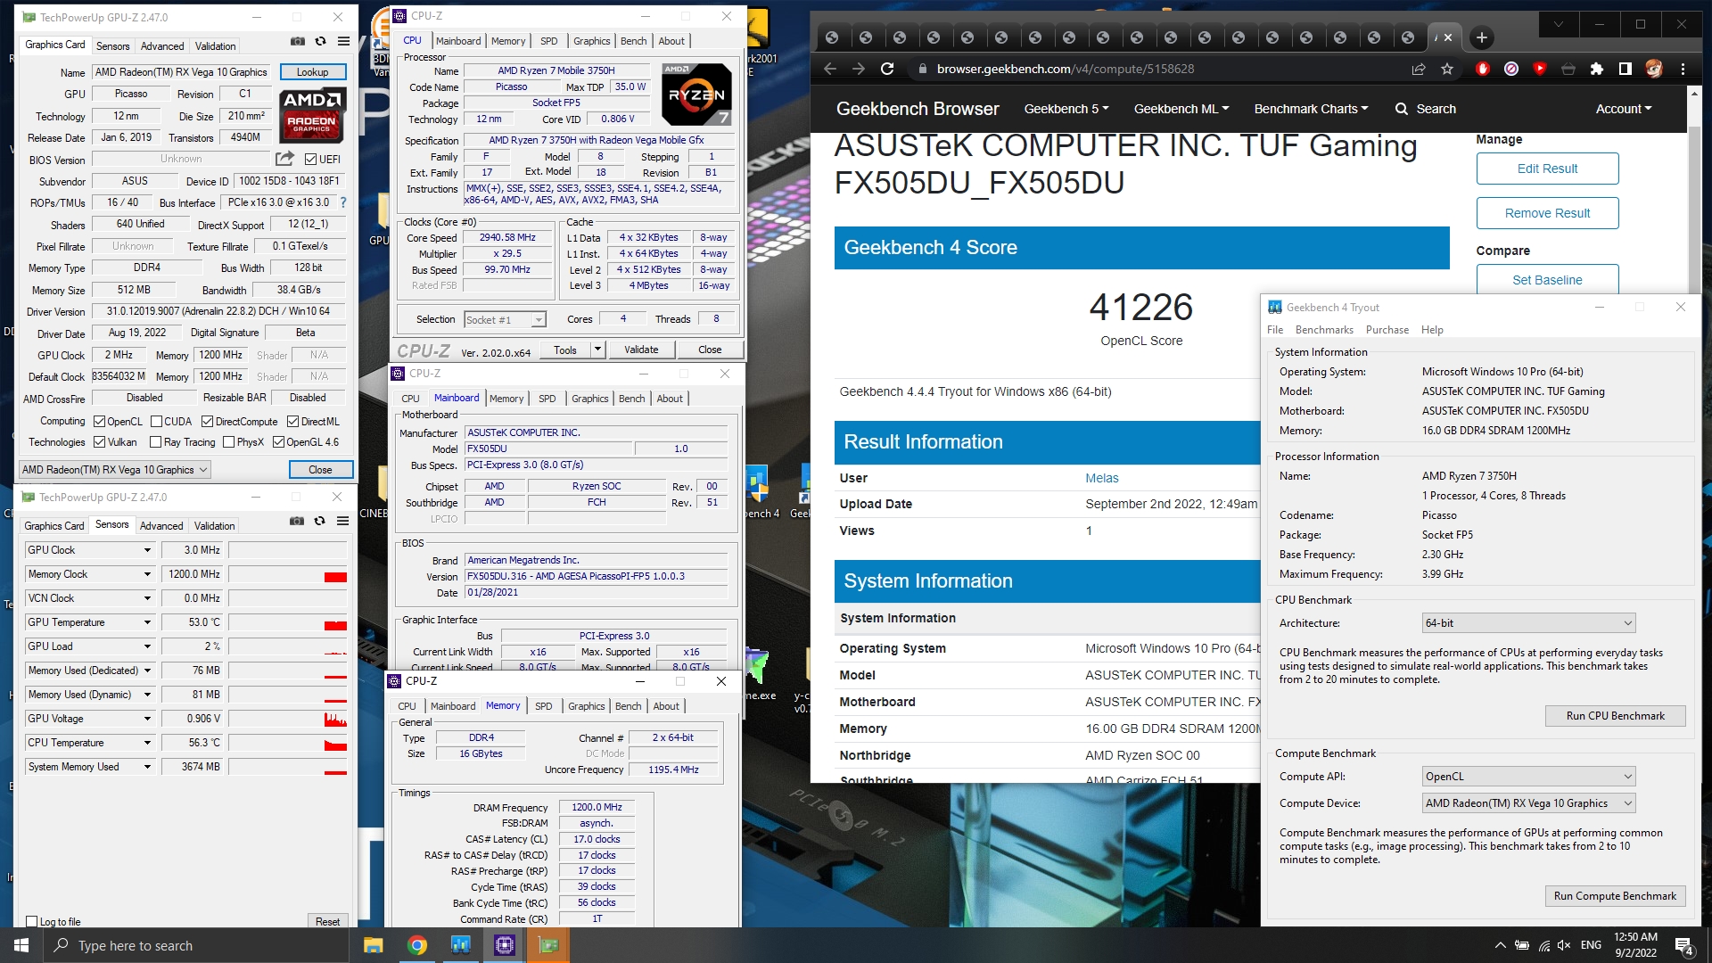Click the Ryzen 7 logo in CPU-Z
The width and height of the screenshot is (1712, 963).
(x=697, y=94)
